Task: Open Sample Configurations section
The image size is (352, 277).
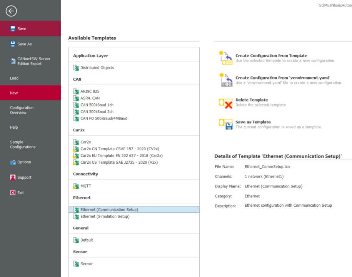Action: pyautogui.click(x=23, y=144)
